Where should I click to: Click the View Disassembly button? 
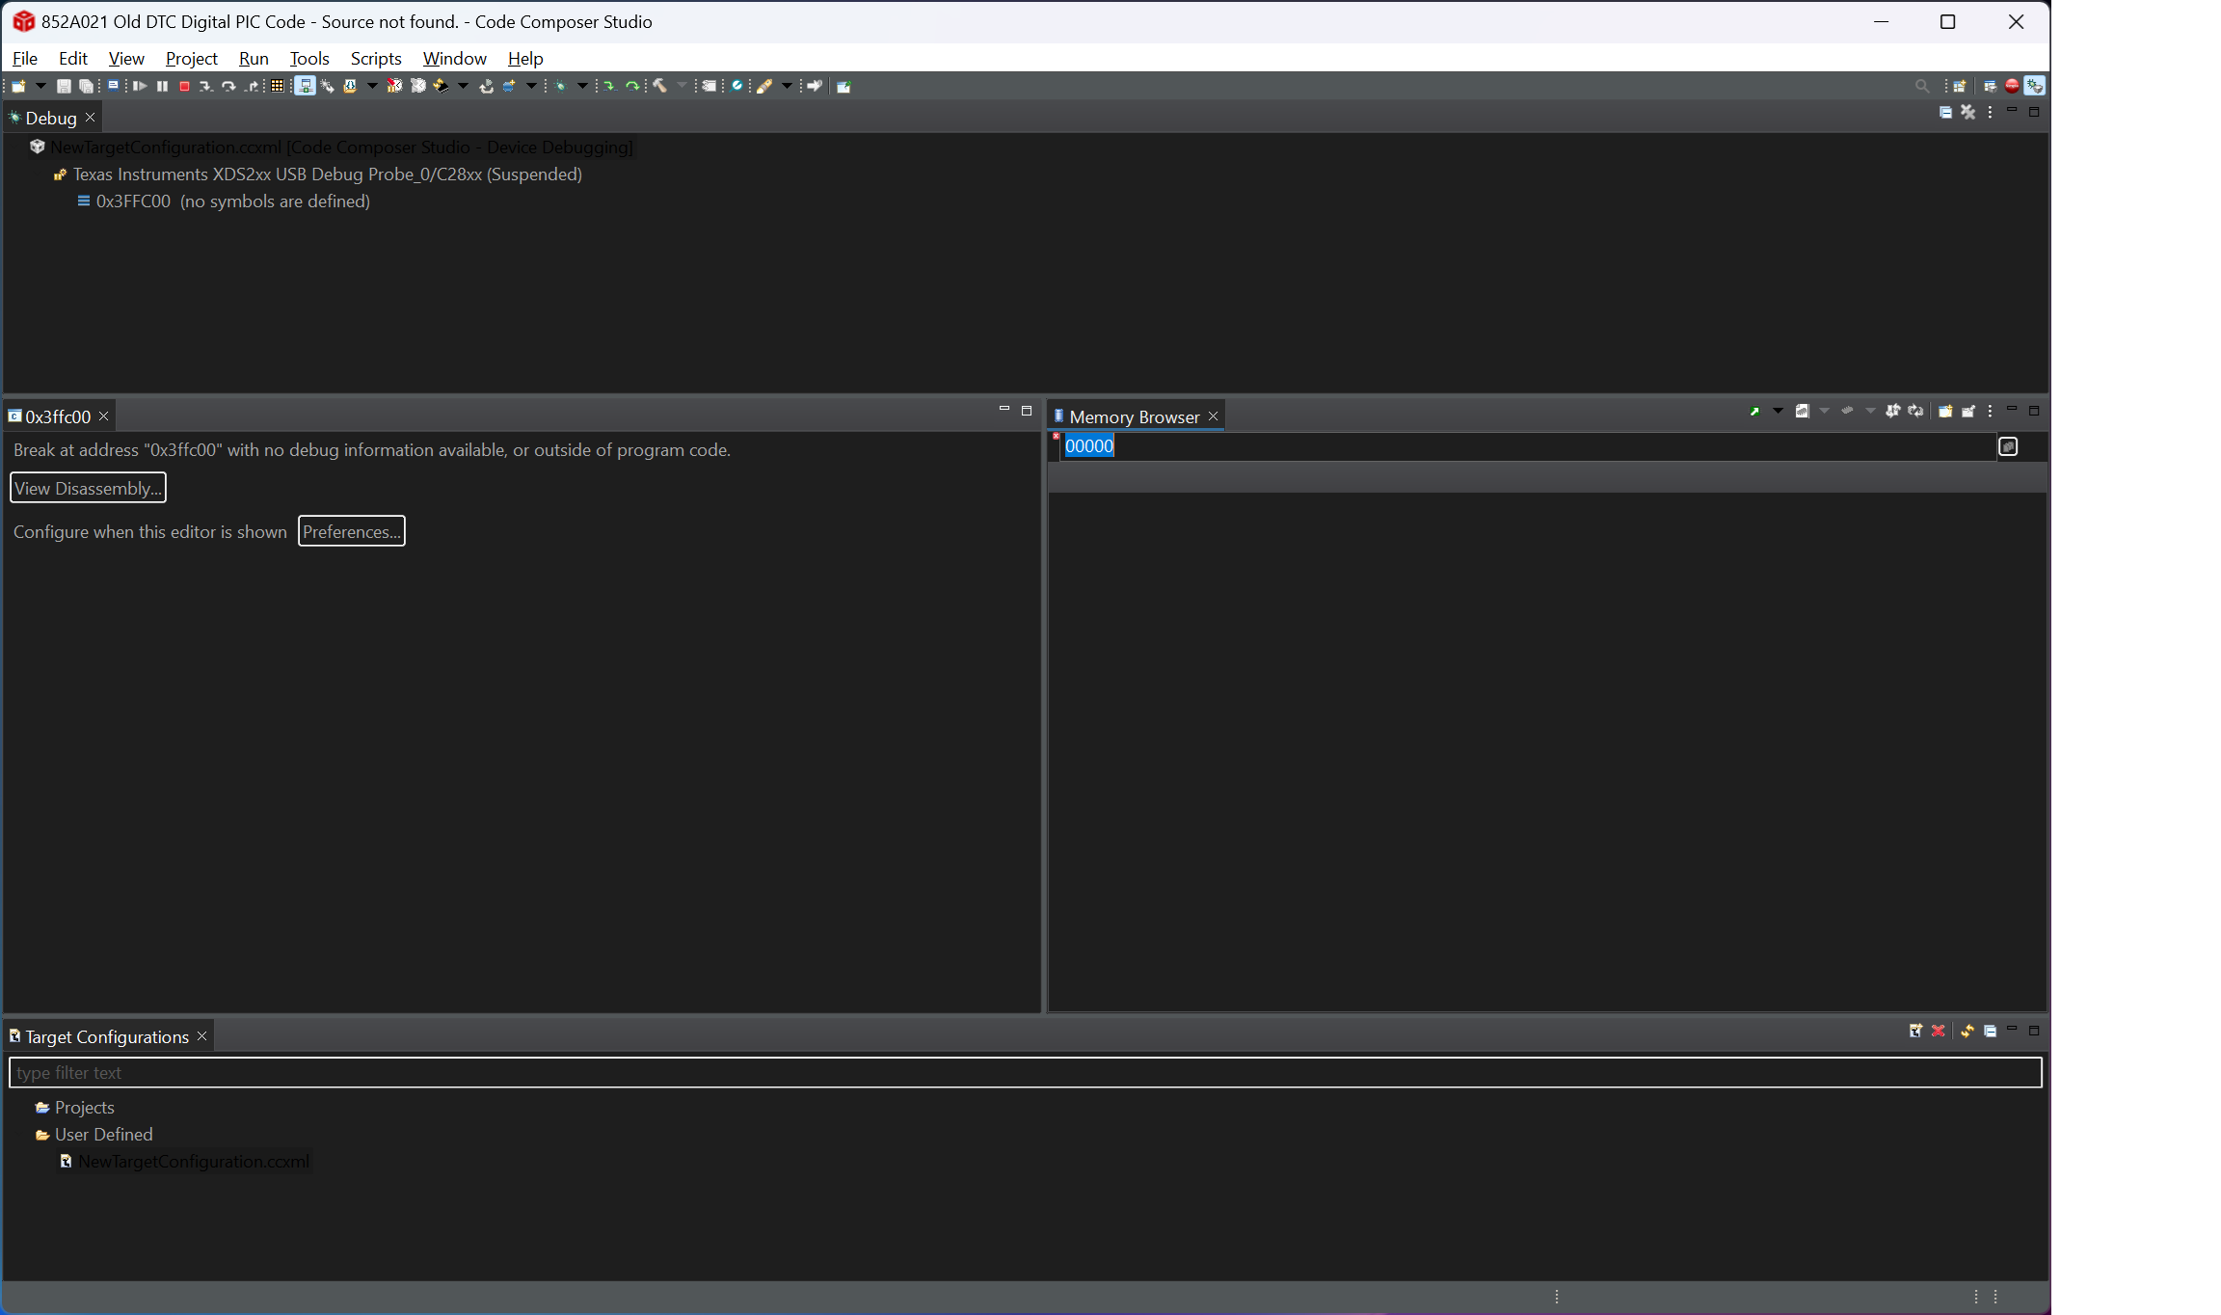click(x=88, y=488)
